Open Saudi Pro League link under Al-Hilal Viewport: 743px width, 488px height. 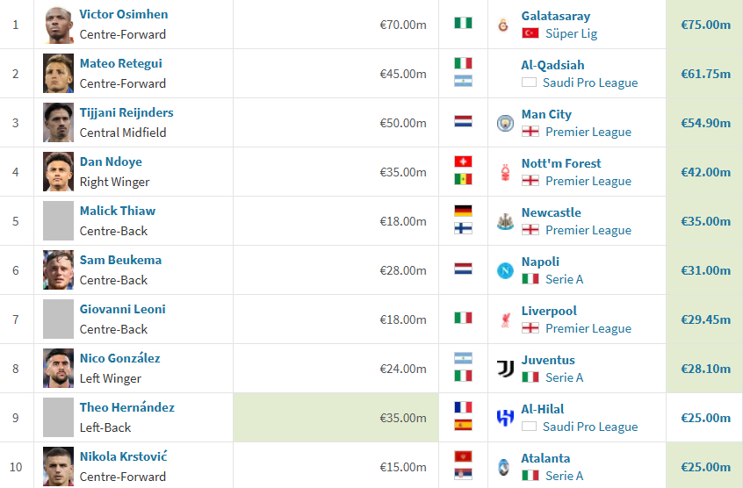pos(590,427)
